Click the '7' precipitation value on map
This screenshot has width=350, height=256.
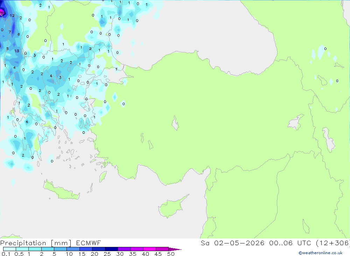coord(9,32)
